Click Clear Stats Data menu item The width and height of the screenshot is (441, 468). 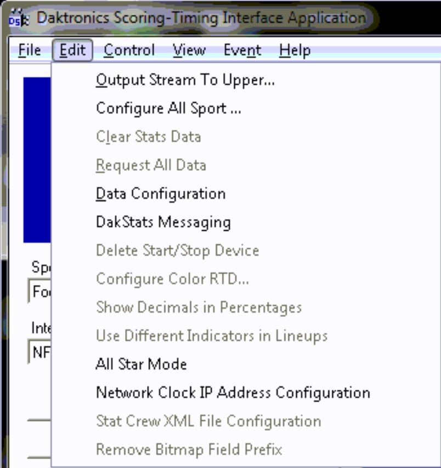click(x=148, y=137)
